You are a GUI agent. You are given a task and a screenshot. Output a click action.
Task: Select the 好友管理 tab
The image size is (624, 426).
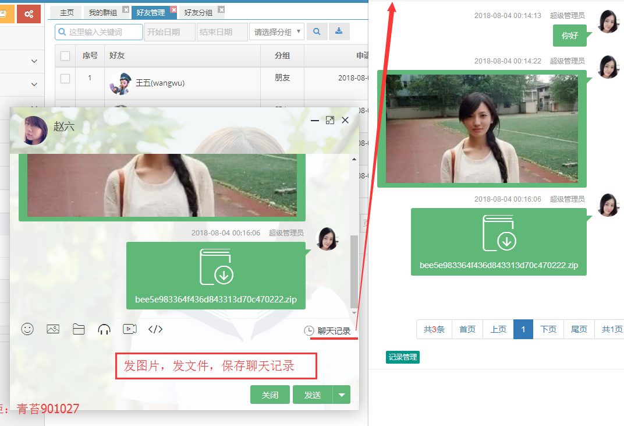click(150, 13)
